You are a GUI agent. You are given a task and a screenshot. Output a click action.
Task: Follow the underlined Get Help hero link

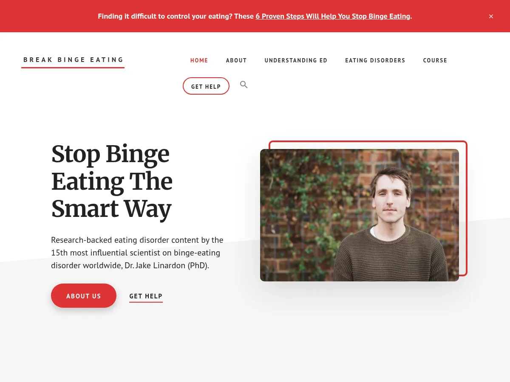click(146, 296)
